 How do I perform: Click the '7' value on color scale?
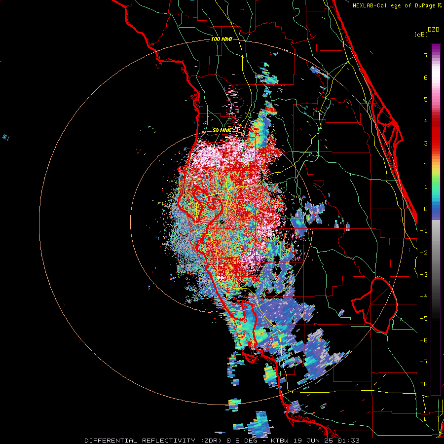pyautogui.click(x=426, y=55)
